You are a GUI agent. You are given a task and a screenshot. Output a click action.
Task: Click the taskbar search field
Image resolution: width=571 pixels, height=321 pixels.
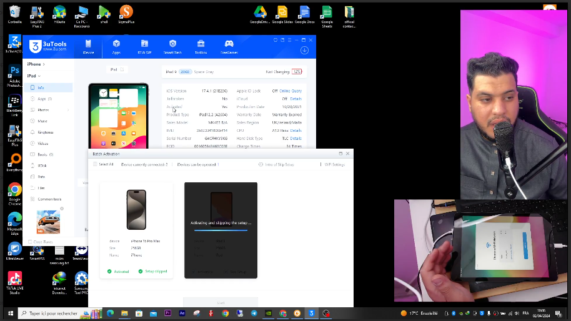click(61, 314)
